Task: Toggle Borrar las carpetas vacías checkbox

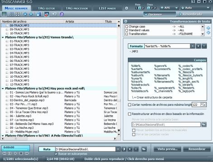Action: pyautogui.click(x=133, y=134)
